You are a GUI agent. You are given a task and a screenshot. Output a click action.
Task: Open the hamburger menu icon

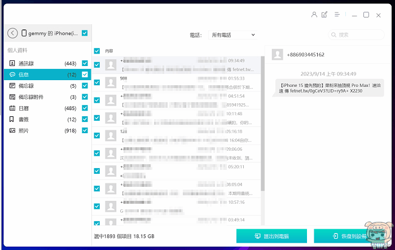(x=337, y=14)
